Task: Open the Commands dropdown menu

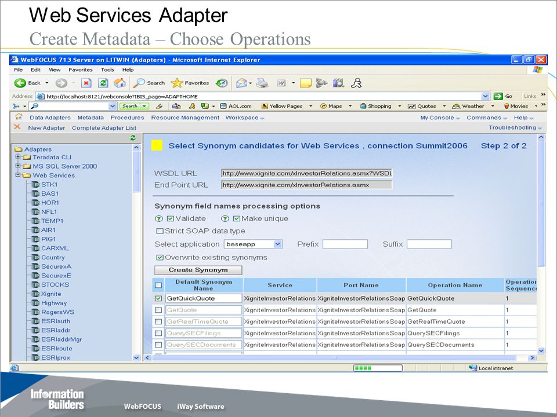Action: [487, 118]
